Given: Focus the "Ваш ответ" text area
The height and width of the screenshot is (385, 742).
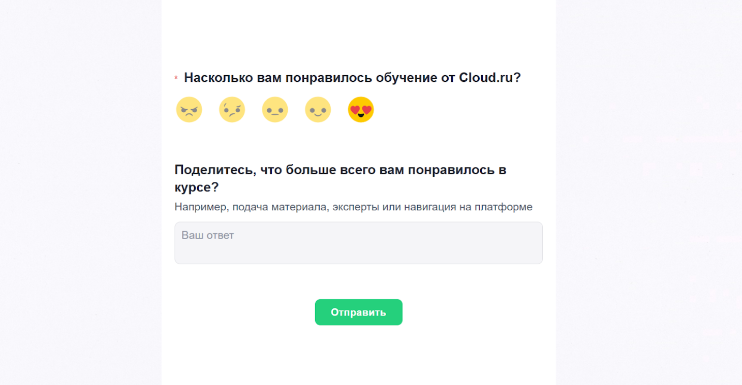Looking at the screenshot, I should click(358, 243).
